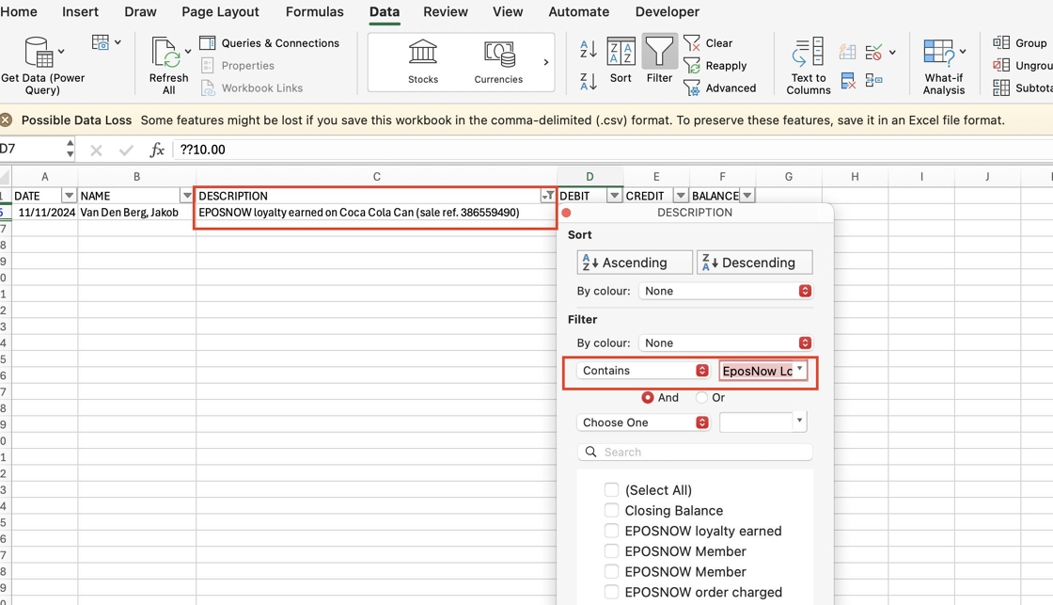The image size is (1053, 605).
Task: Close the DESCRIPTION filter panel
Action: coord(566,213)
